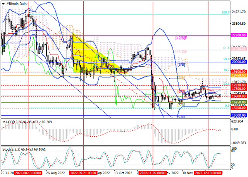The height and width of the screenshot is (177, 248).
Task: Click the MACD -1049.283 scale value
Action: (x=239, y=143)
